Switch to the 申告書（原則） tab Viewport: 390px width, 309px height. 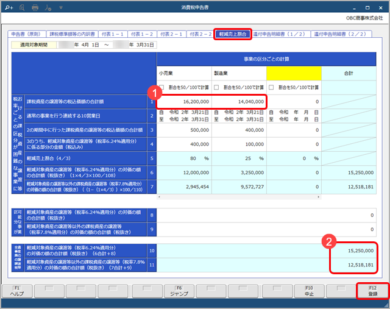[x=26, y=34]
